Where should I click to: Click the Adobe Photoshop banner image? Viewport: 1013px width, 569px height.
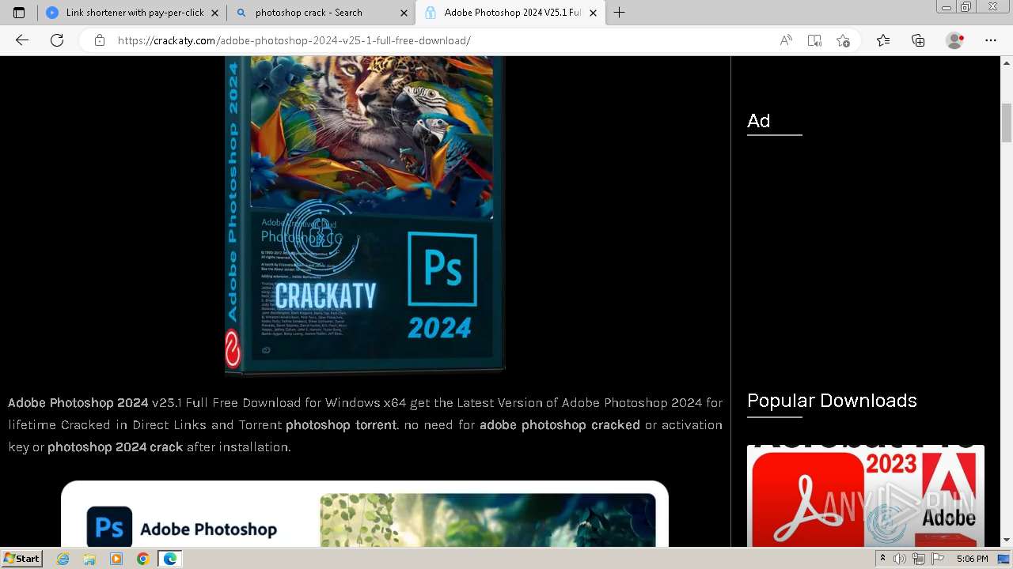[x=365, y=514]
